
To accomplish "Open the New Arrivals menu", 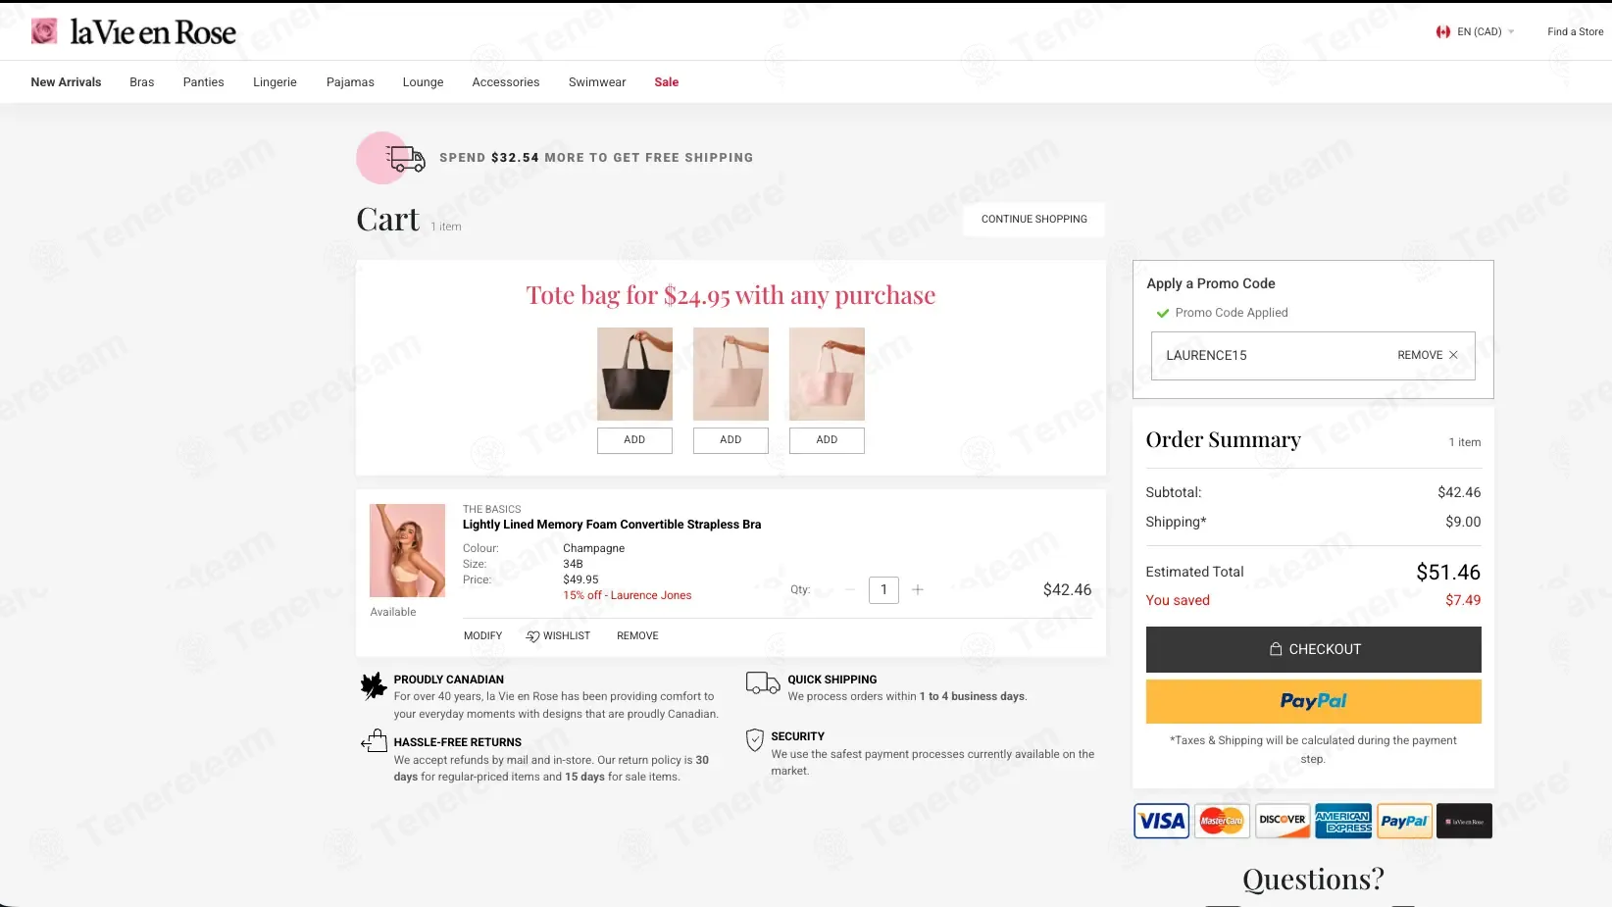I will (x=66, y=82).
